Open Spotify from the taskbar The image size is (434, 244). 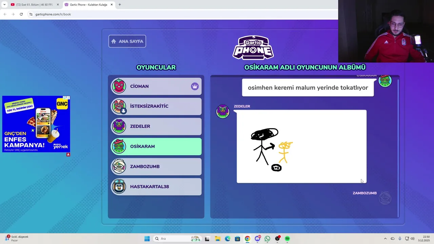(288, 239)
